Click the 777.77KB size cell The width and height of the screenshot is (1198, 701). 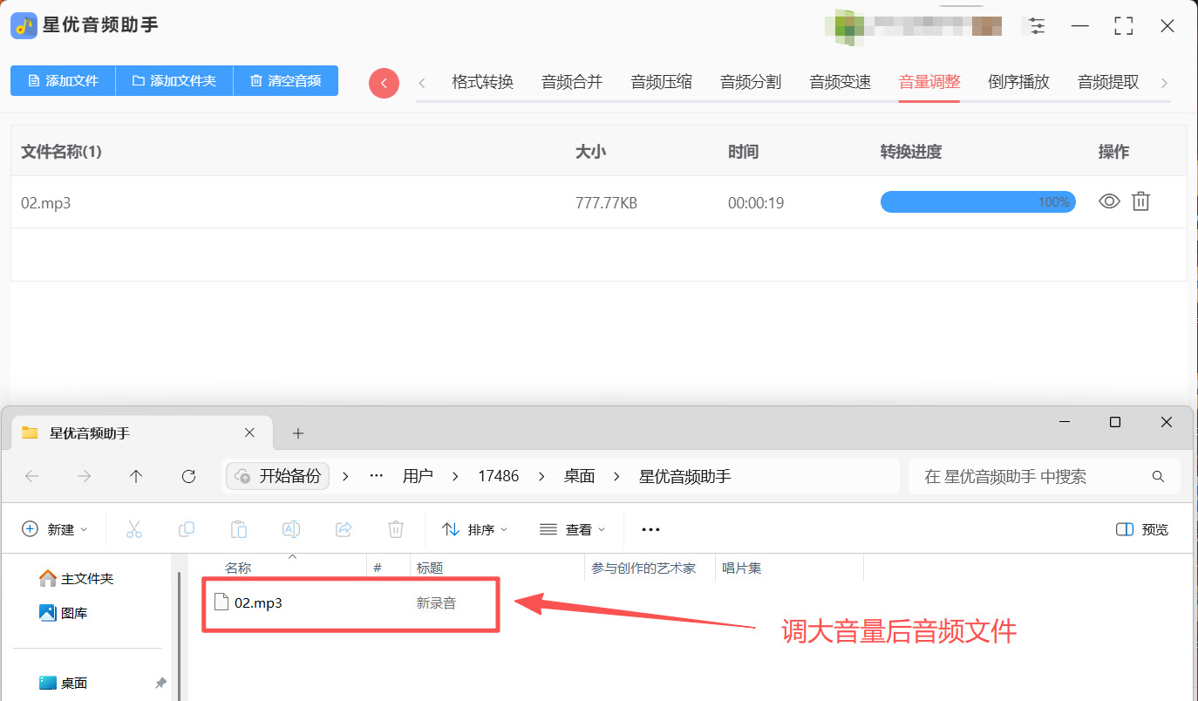pos(606,203)
